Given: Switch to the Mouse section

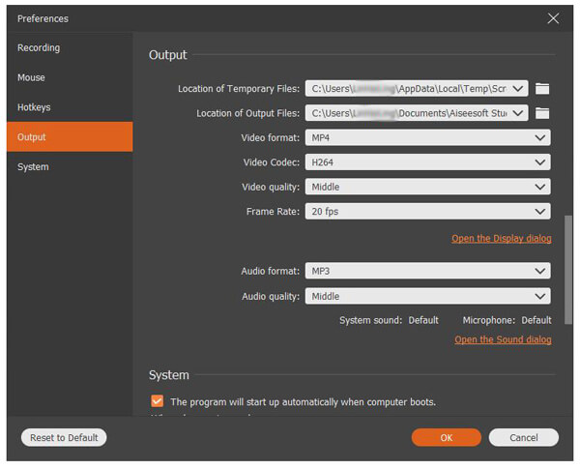Looking at the screenshot, I should point(70,77).
